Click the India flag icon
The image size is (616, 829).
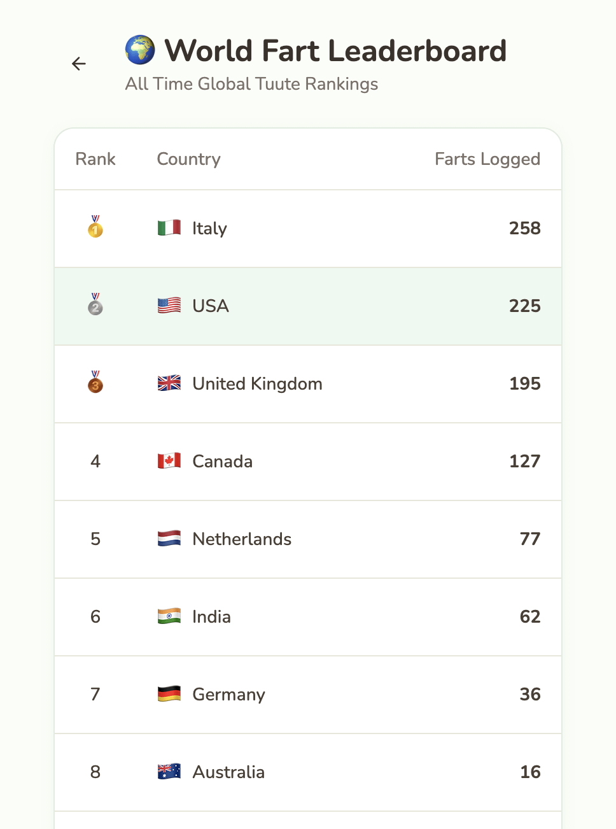(169, 616)
